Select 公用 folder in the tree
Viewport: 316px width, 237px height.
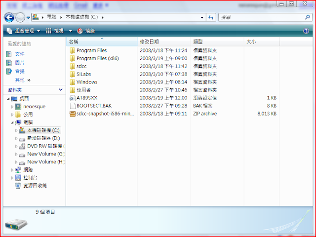point(28,115)
